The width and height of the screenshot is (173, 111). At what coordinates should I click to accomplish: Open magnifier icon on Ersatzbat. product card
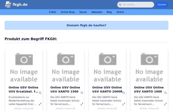coord(40,93)
